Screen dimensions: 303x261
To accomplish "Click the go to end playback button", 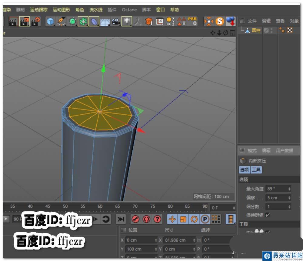I will tap(121, 219).
